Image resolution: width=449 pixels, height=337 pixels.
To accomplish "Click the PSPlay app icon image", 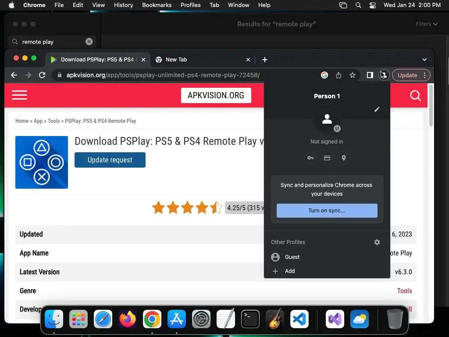I will [x=42, y=162].
